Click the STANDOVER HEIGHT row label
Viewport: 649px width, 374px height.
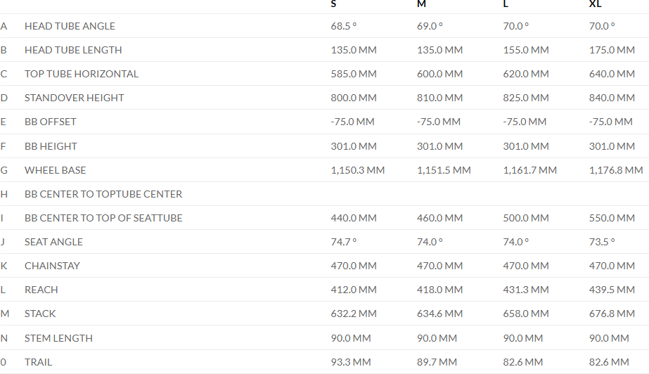(74, 98)
